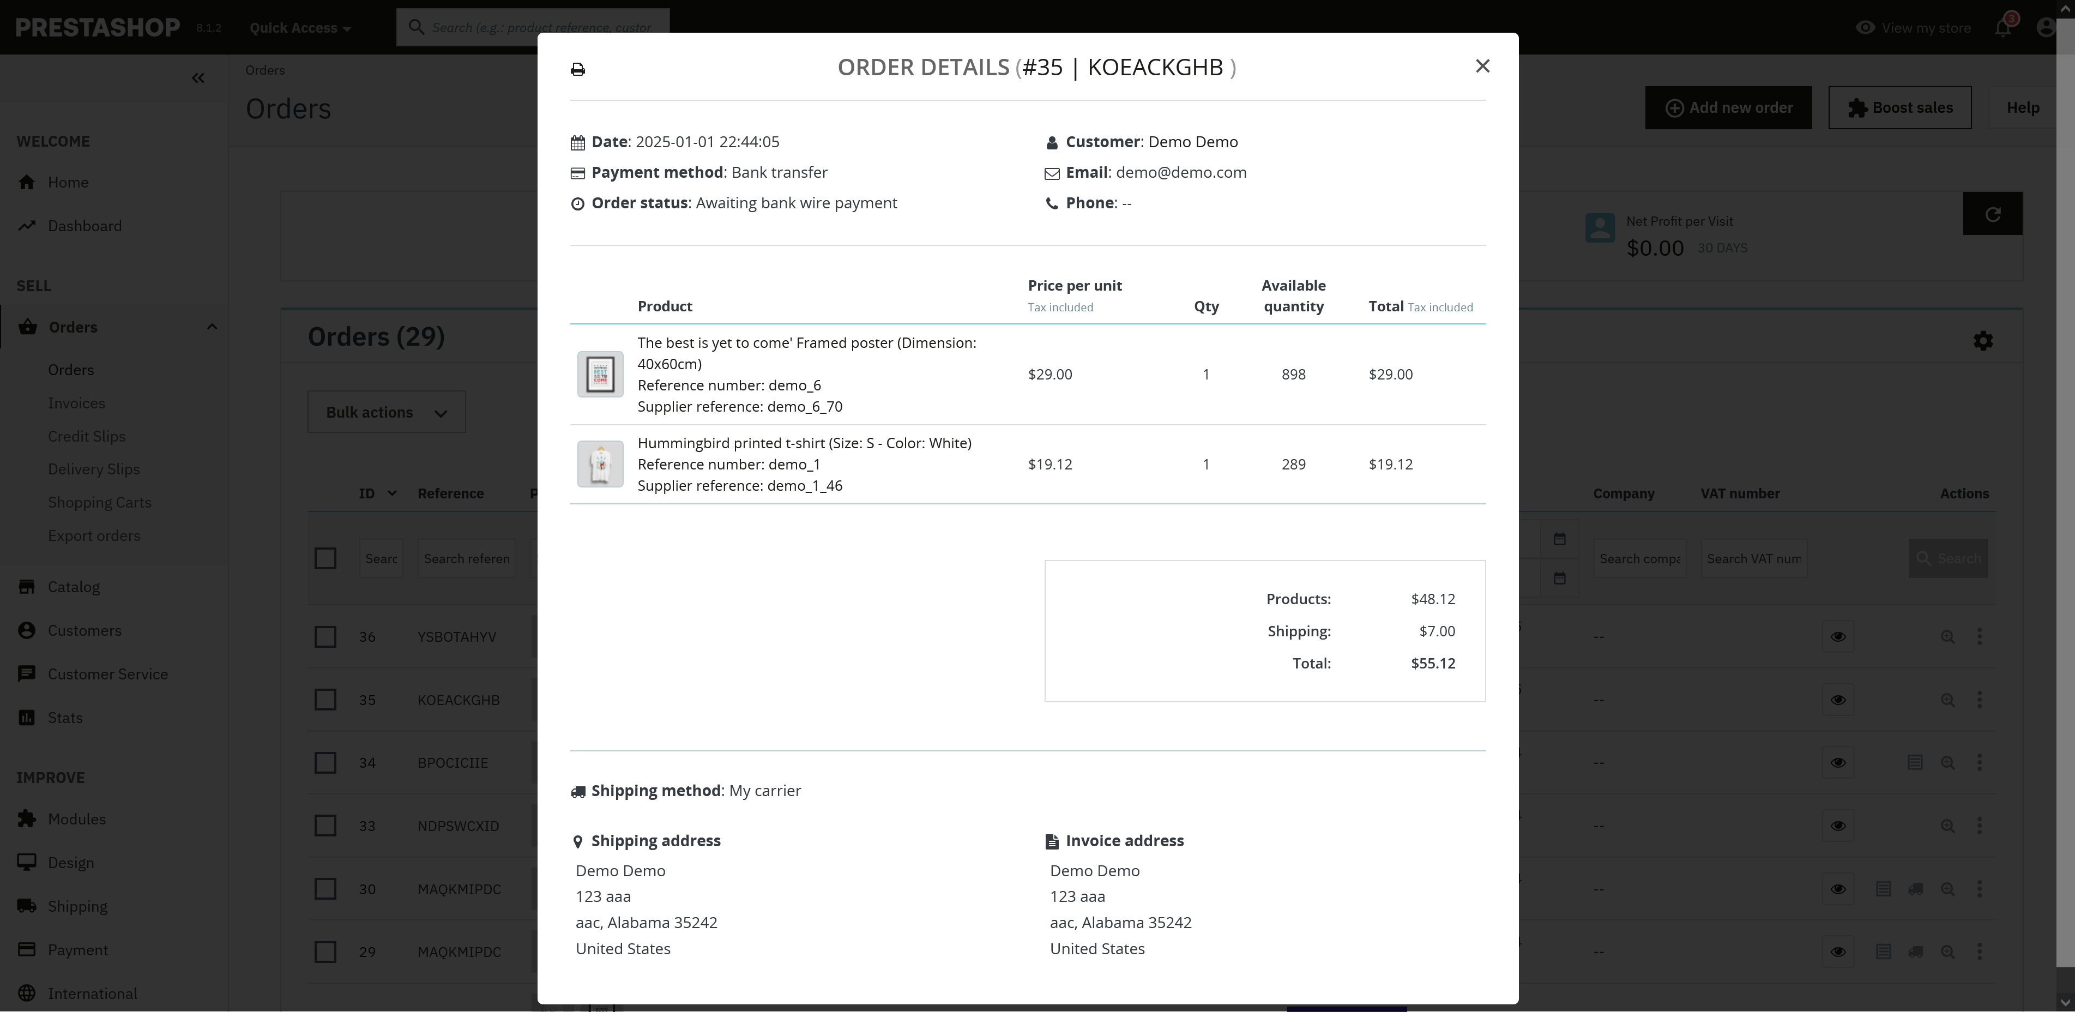The width and height of the screenshot is (2075, 1012).
Task: Go to Customers section
Action: 85,630
